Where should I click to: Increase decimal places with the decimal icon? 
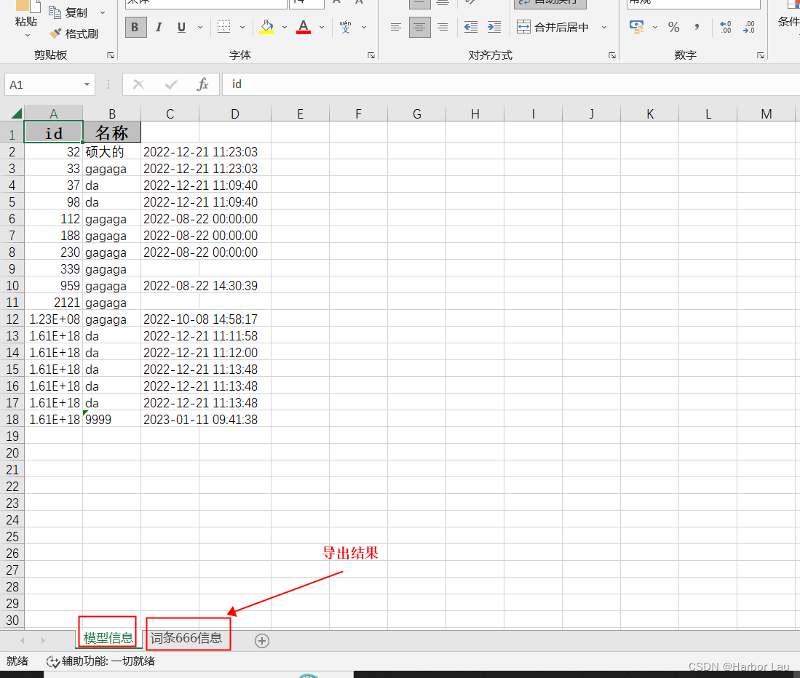(x=725, y=27)
